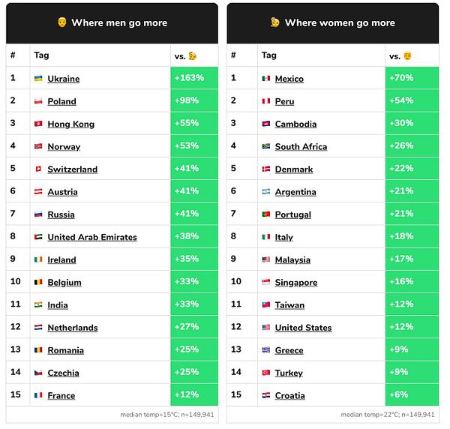450x429 pixels.
Task: Click the woman emoji in the right header
Action: [x=275, y=22]
